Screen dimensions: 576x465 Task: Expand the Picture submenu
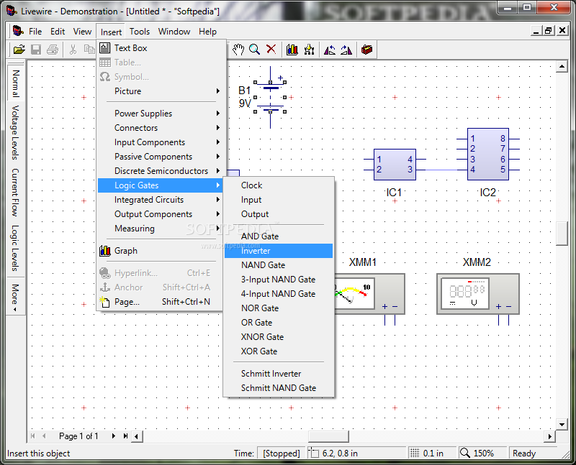click(161, 91)
